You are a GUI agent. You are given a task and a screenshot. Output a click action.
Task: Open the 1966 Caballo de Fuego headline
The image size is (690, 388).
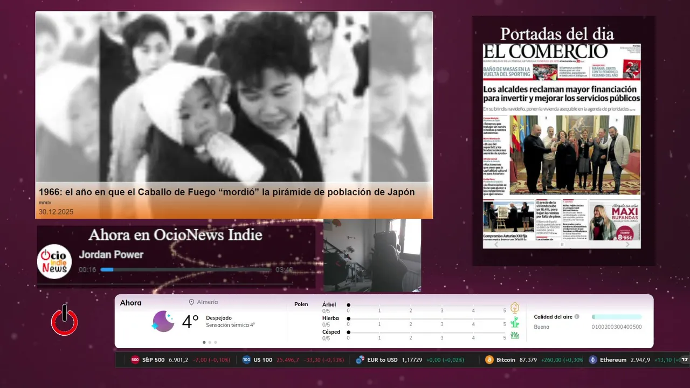pos(227,192)
